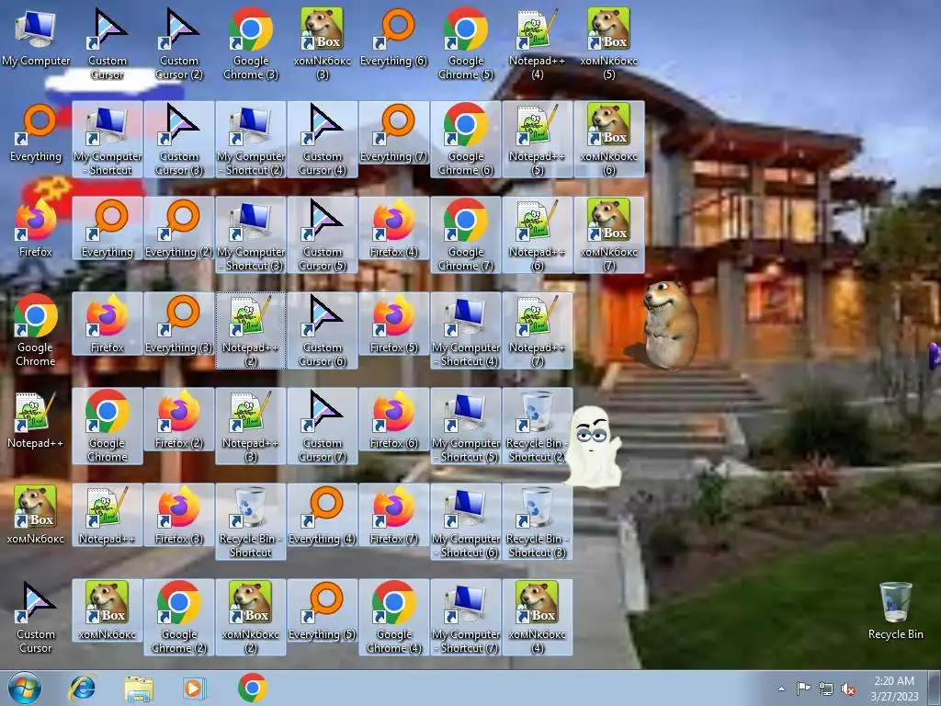The width and height of the screenshot is (941, 706).
Task: Select My Computer - Shortcut (7)
Action: [466, 617]
